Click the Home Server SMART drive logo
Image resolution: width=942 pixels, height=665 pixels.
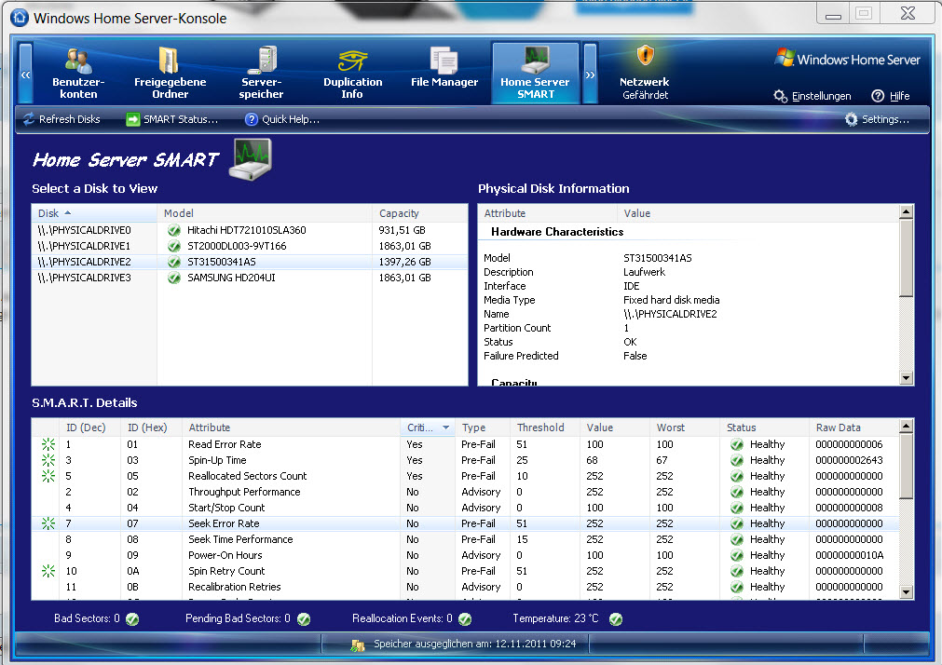click(x=251, y=158)
